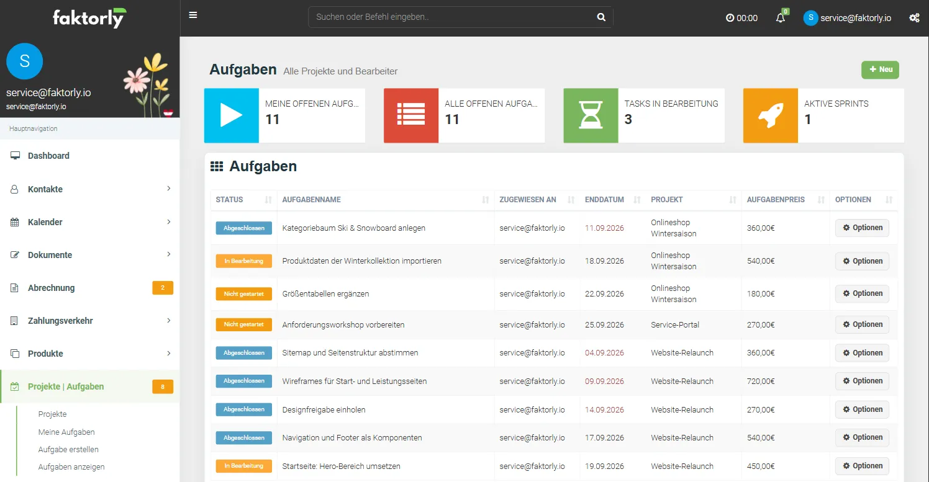The image size is (929, 482).
Task: Click the grid icon beside Aufgaben heading
Action: pos(217,166)
